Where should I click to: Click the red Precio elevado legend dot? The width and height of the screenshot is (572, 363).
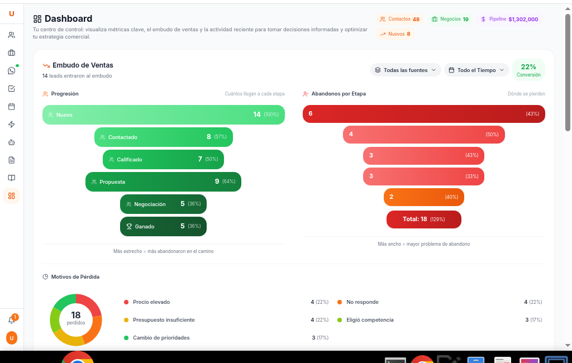point(126,302)
